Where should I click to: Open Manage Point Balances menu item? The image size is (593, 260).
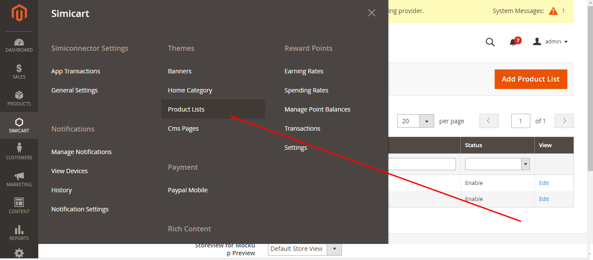tap(318, 109)
